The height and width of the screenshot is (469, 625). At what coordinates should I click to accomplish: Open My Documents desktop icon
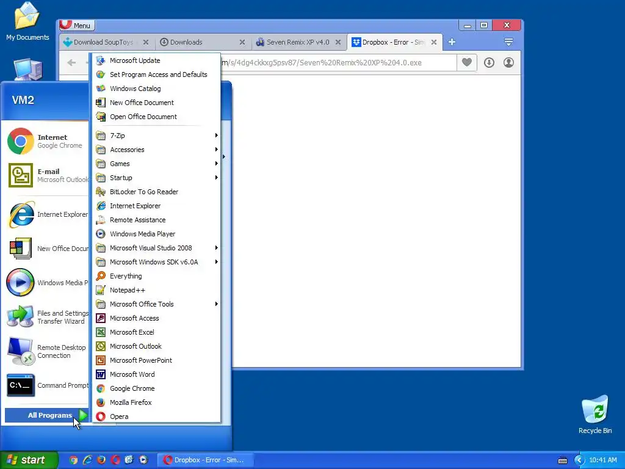coord(27,21)
